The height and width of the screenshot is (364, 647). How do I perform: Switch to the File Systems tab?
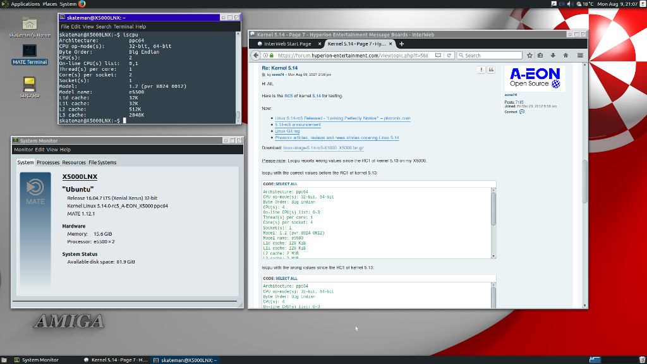102,162
